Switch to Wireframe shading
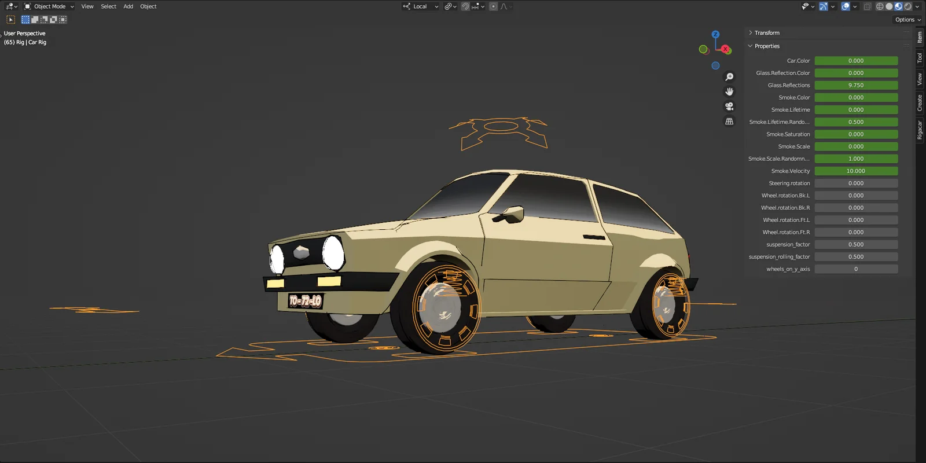 [880, 6]
